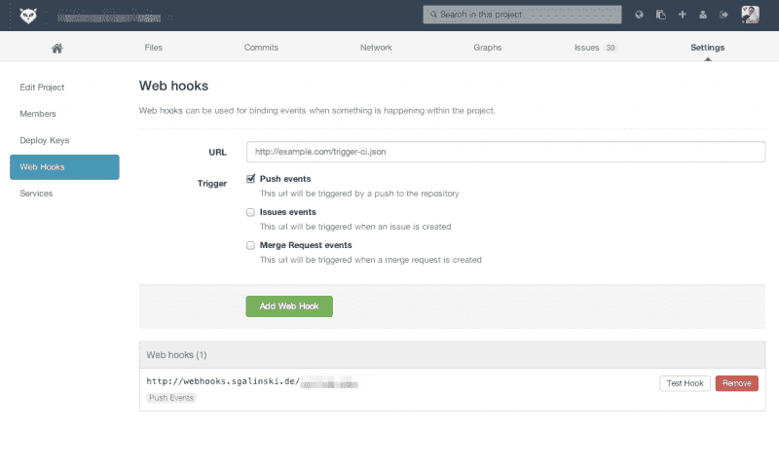Open the user profile icon
The width and height of the screenshot is (779, 465).
[703, 15]
